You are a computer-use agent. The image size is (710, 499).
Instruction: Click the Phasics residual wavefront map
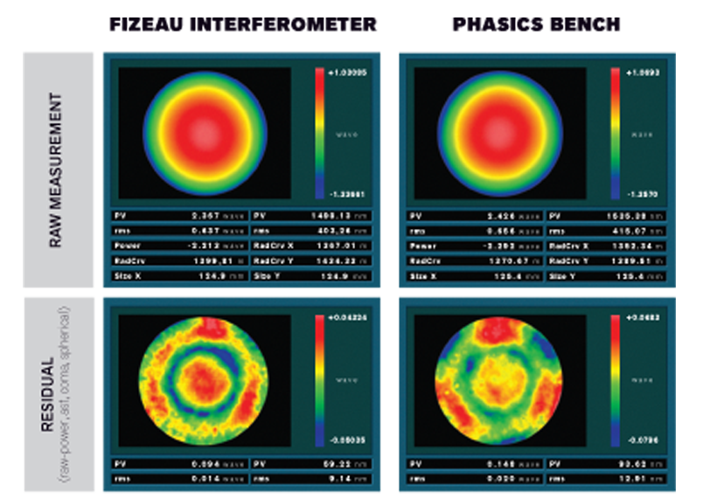tap(500, 381)
